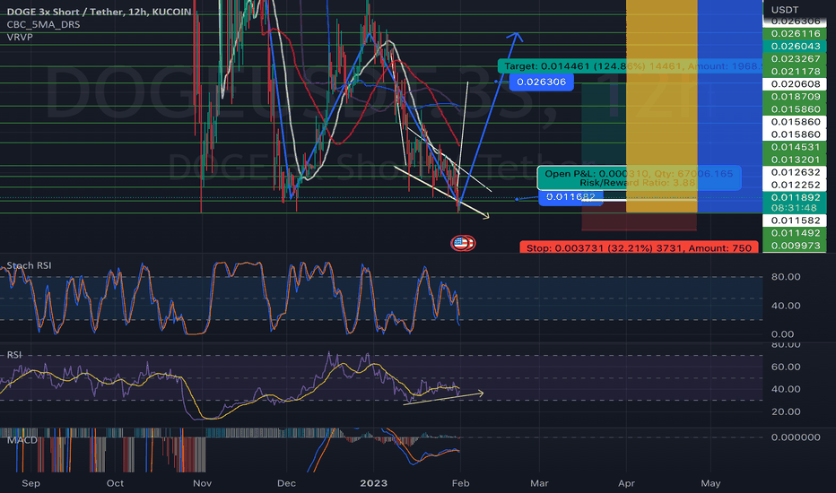836x493 pixels.
Task: Click the 0.012632 price axis label
Action: (795, 172)
